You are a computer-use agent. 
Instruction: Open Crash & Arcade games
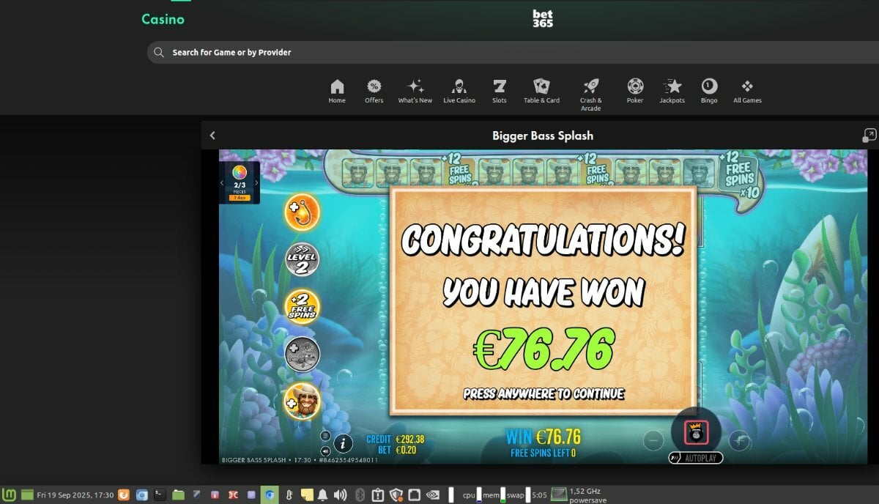(590, 94)
